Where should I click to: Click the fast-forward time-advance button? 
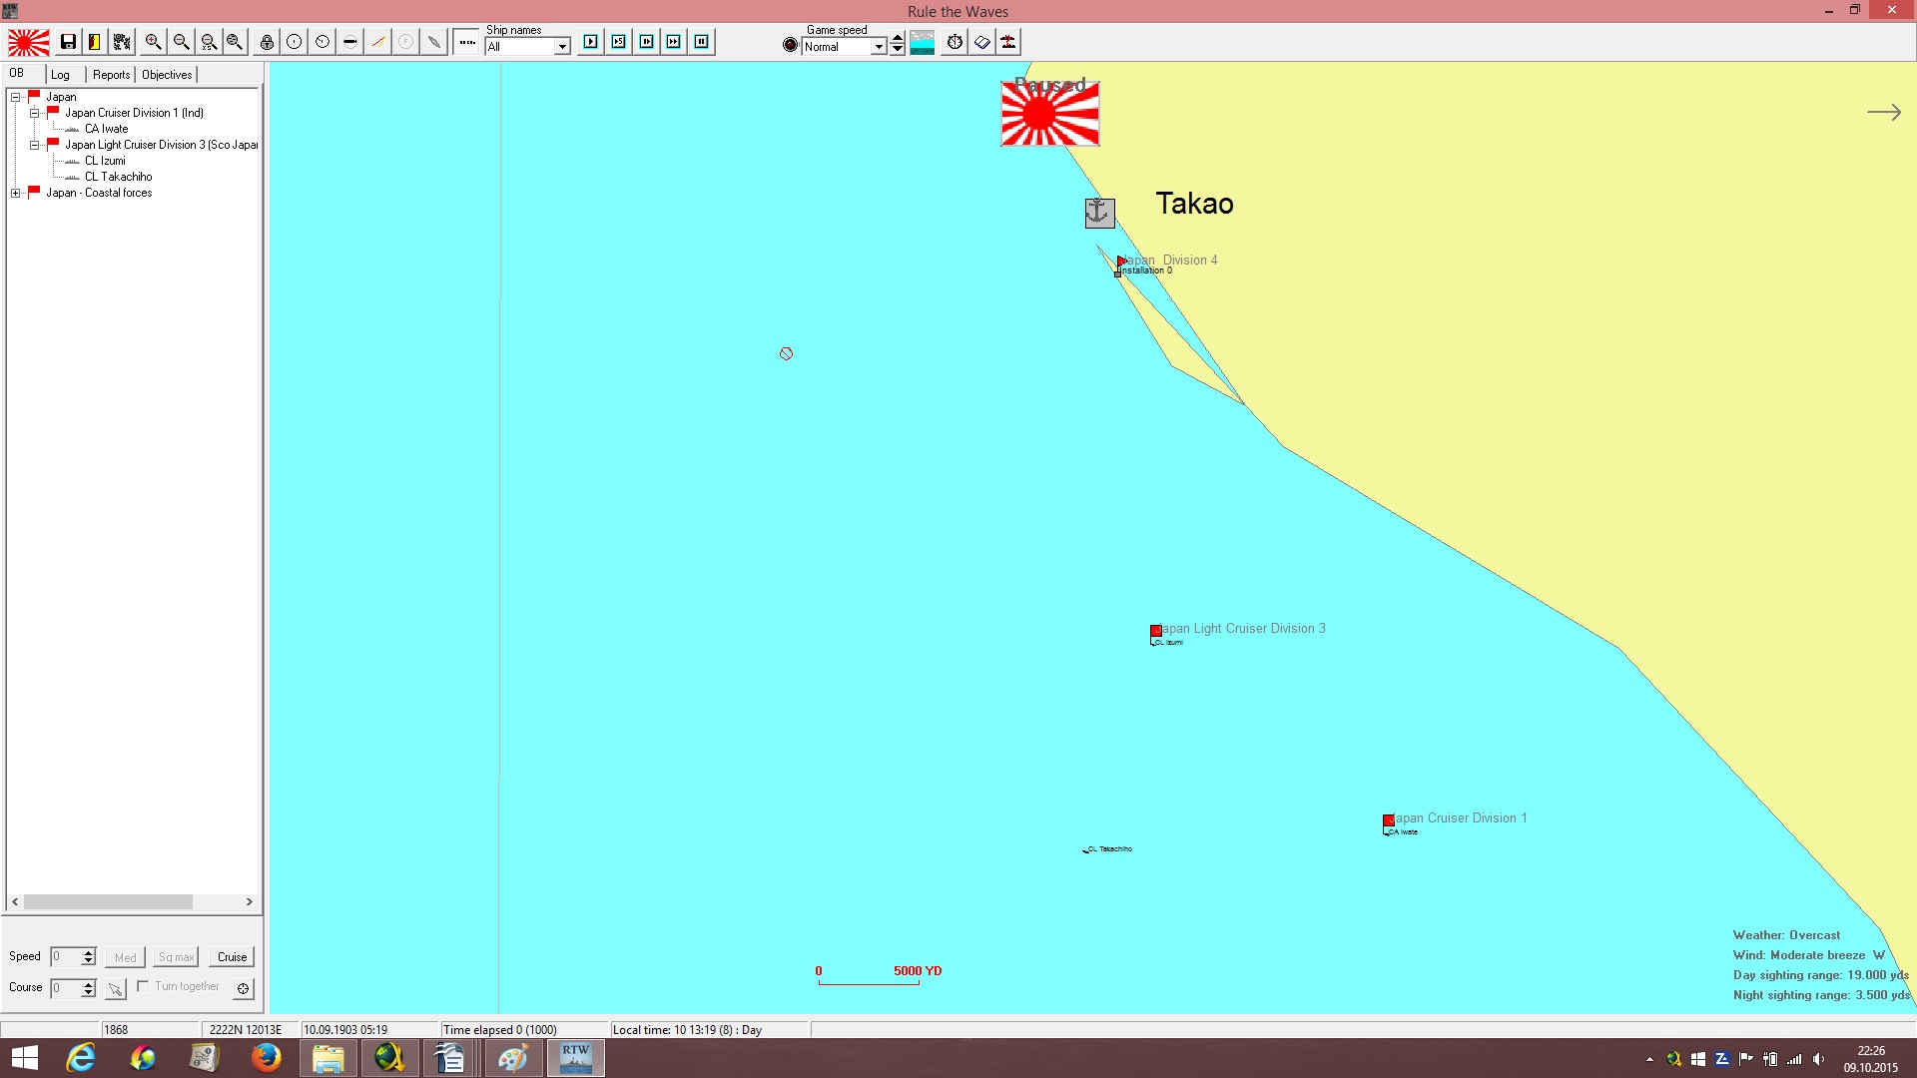coord(674,42)
